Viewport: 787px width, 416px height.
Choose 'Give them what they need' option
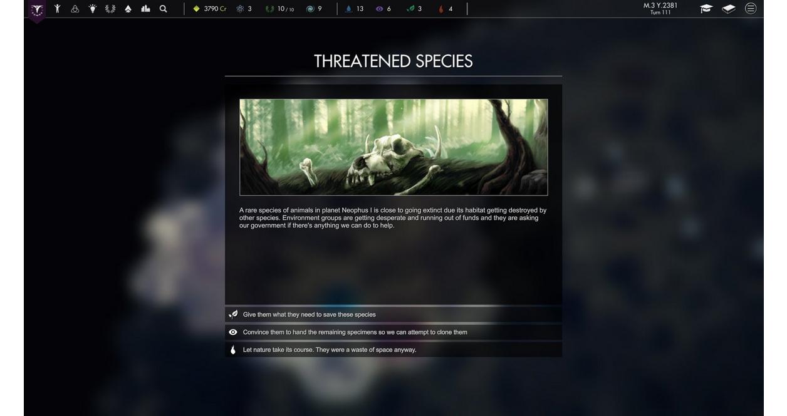click(394, 315)
